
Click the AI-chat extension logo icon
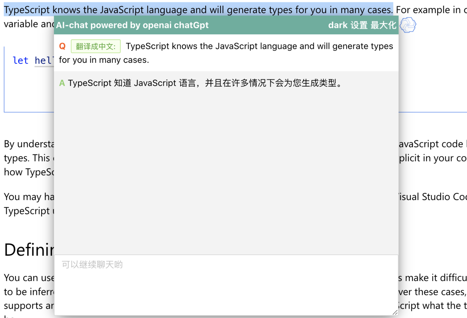coord(408,25)
